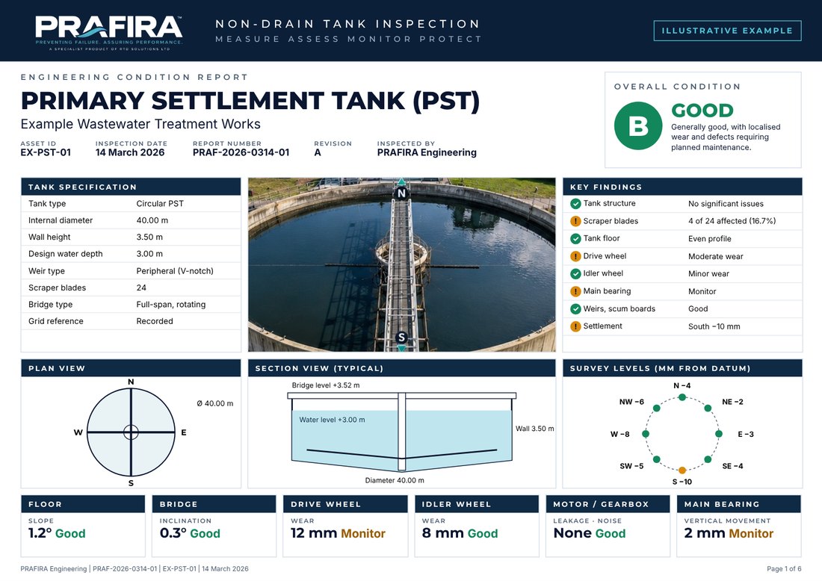Click the finding South −10 mm
This screenshot has height=581, width=822.
[x=714, y=326]
